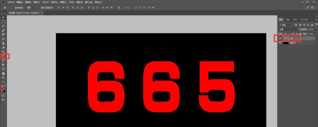
Task: Select the Move tool in toolbox
Action: [3, 17]
